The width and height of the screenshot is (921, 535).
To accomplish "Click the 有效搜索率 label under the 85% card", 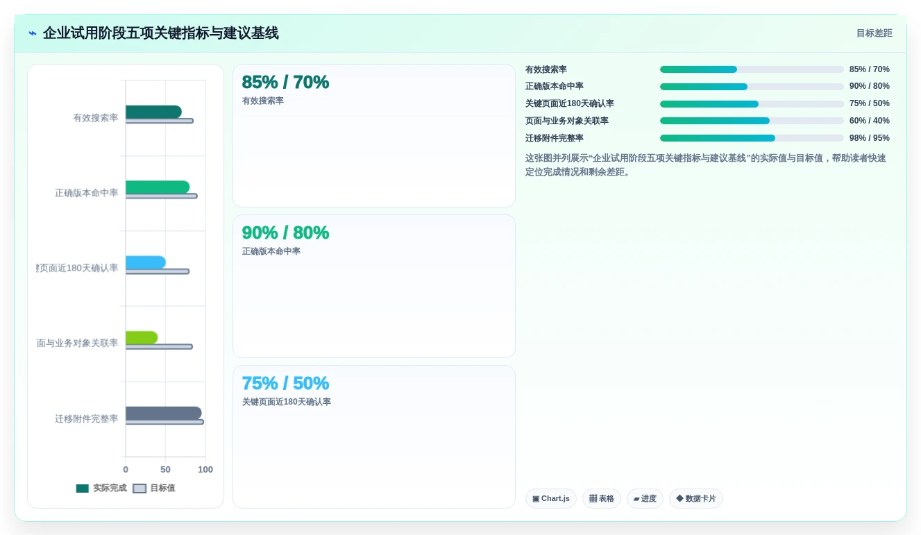I will click(x=263, y=101).
